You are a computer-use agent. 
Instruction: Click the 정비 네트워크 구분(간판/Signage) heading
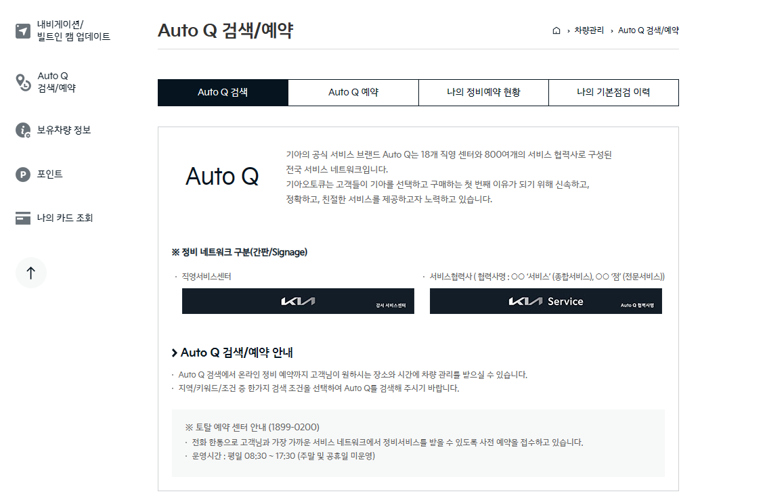click(240, 252)
